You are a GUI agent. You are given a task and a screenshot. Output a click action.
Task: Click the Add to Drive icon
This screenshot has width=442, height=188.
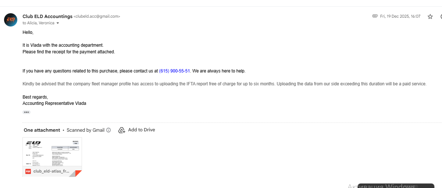122,130
